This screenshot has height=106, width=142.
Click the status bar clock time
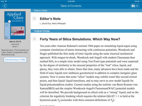71,1
